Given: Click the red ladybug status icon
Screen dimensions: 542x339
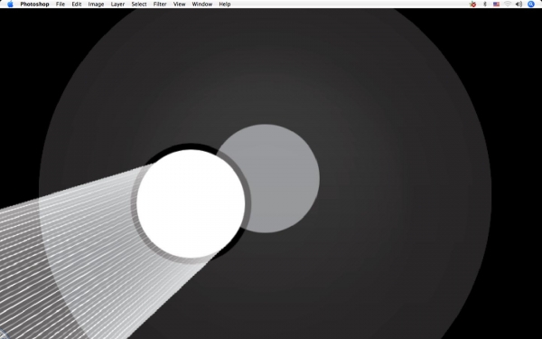Looking at the screenshot, I should [x=472, y=5].
